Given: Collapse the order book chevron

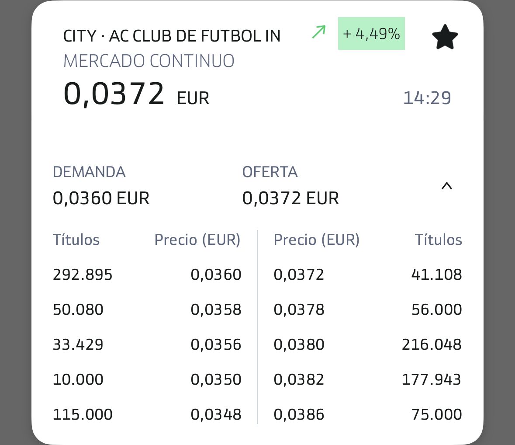Looking at the screenshot, I should [446, 187].
